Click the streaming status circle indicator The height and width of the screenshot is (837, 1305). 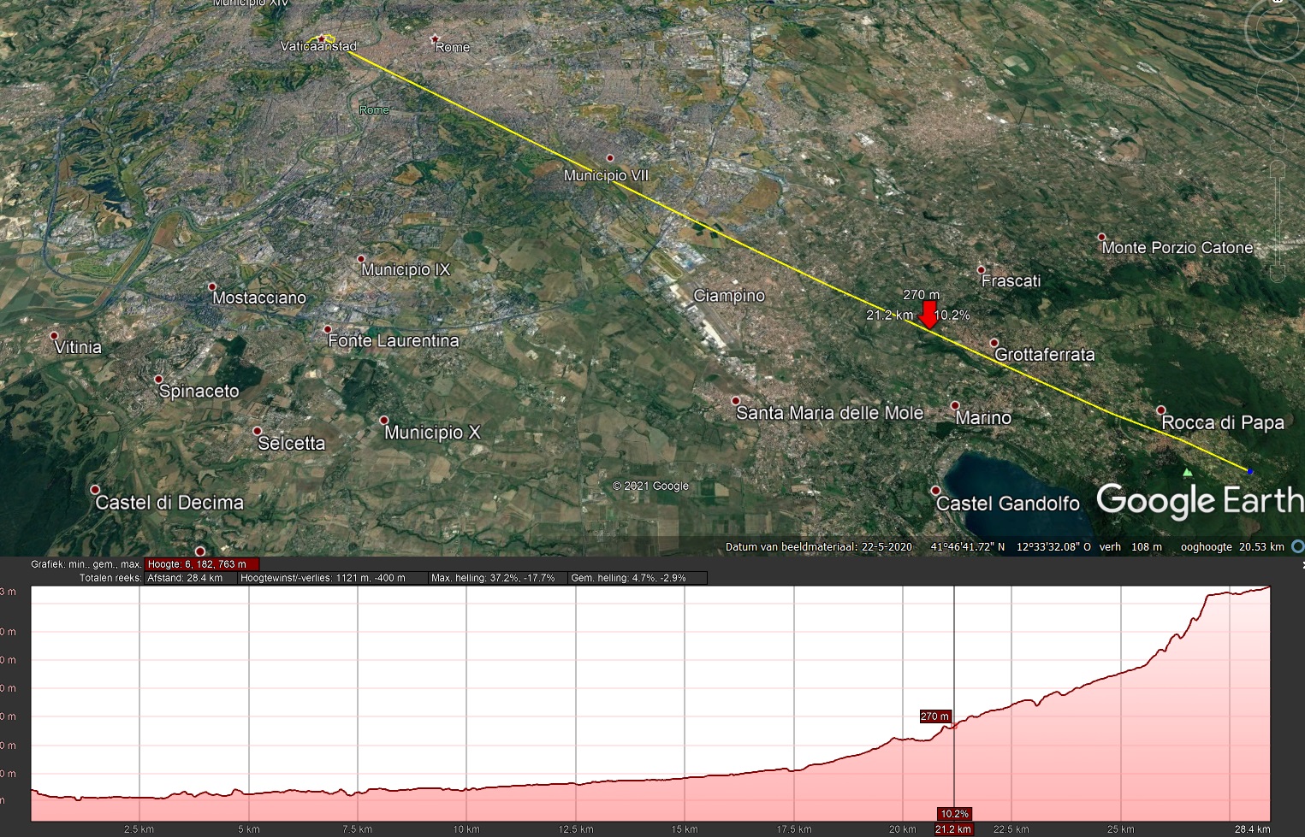1297,546
